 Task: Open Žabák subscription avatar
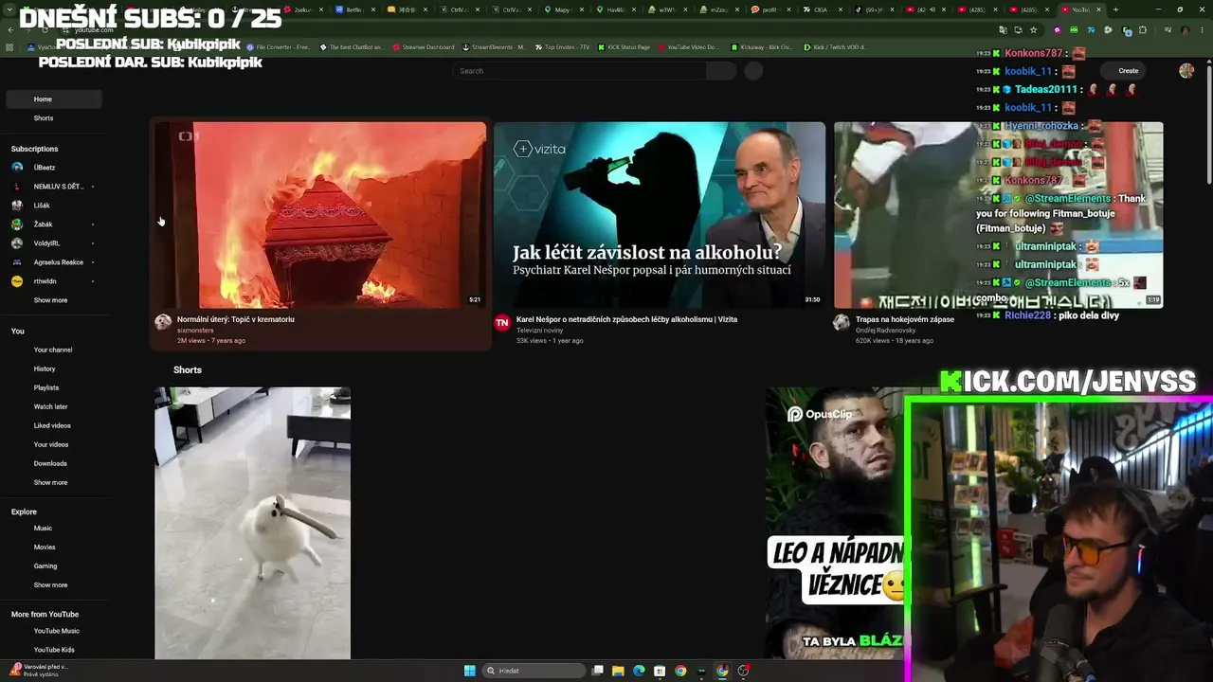pyautogui.click(x=17, y=224)
